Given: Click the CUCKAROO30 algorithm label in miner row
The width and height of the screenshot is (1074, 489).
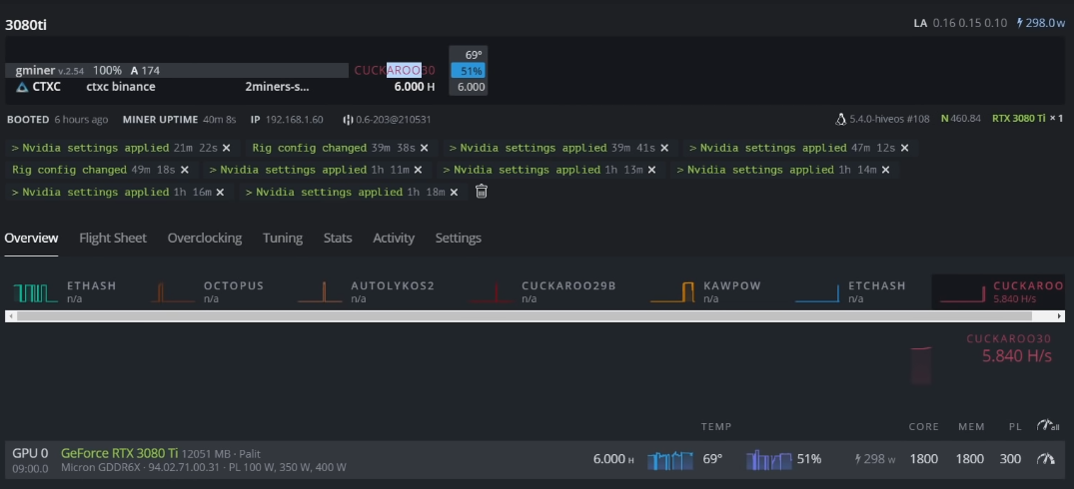Looking at the screenshot, I should [x=395, y=71].
